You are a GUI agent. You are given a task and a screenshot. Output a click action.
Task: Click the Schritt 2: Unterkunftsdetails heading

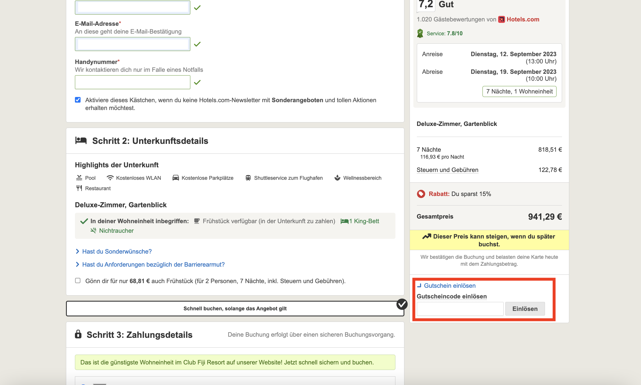[150, 141]
